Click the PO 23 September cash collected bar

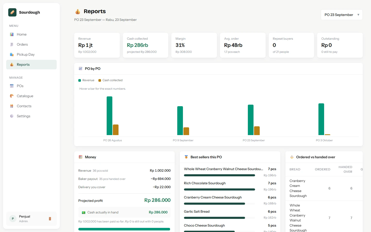click(x=257, y=131)
